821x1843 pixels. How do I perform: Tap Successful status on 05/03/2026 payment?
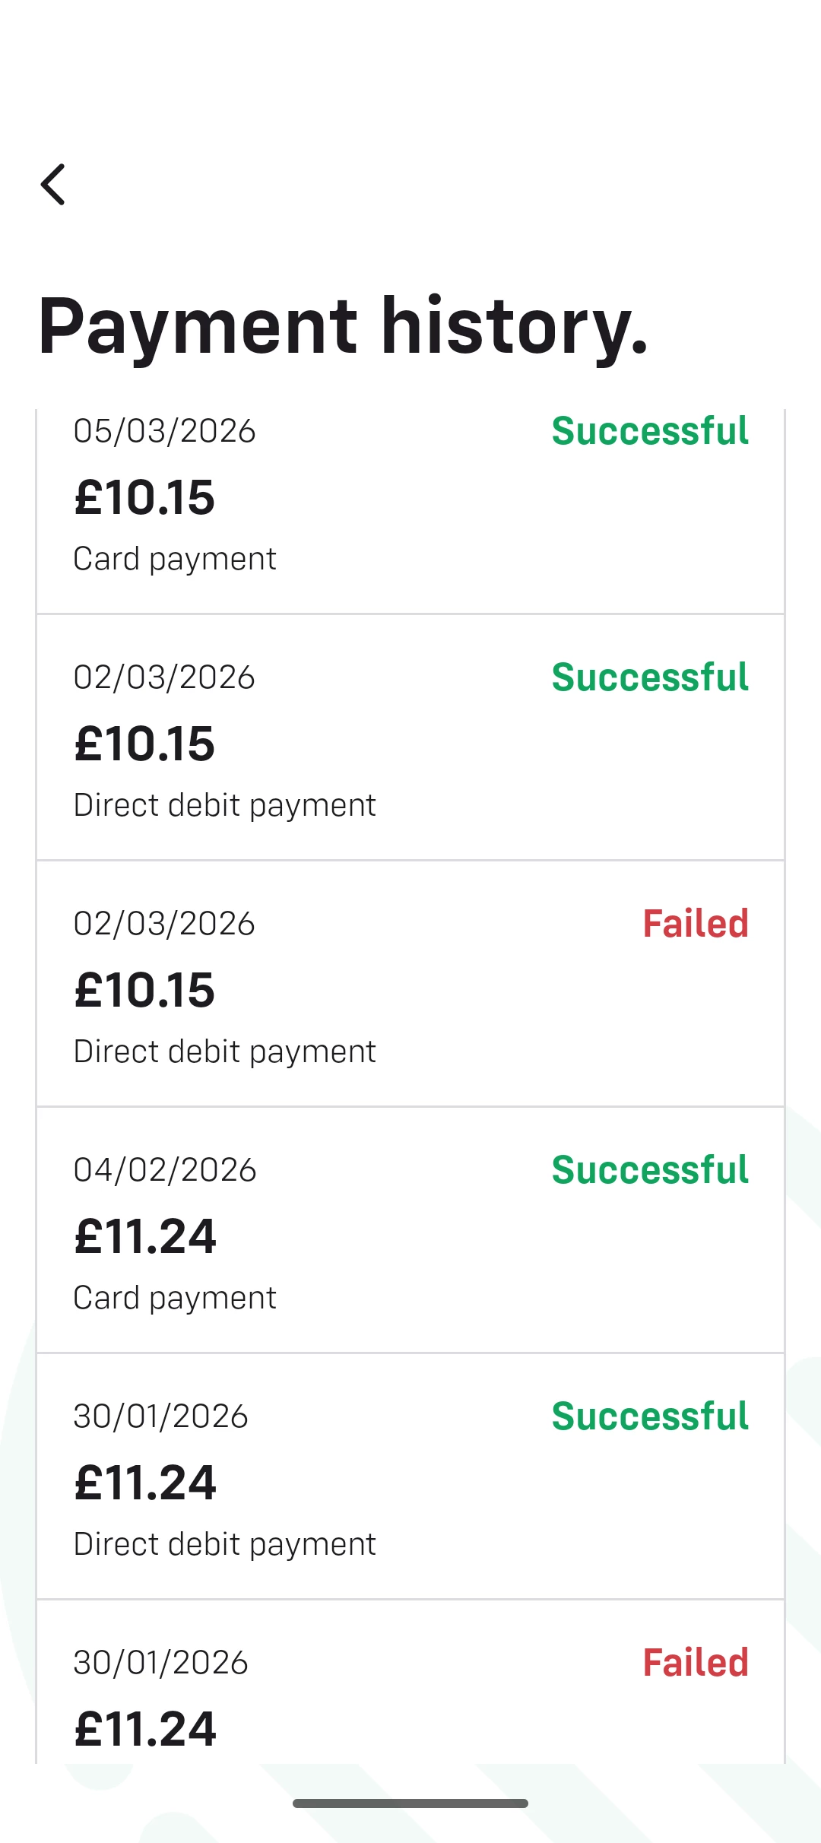(x=650, y=431)
